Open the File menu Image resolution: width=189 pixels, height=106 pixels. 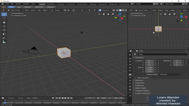coord(7,4)
